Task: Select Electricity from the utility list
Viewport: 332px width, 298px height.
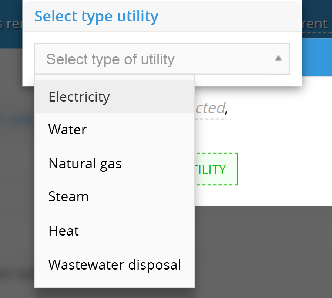Action: 79,97
